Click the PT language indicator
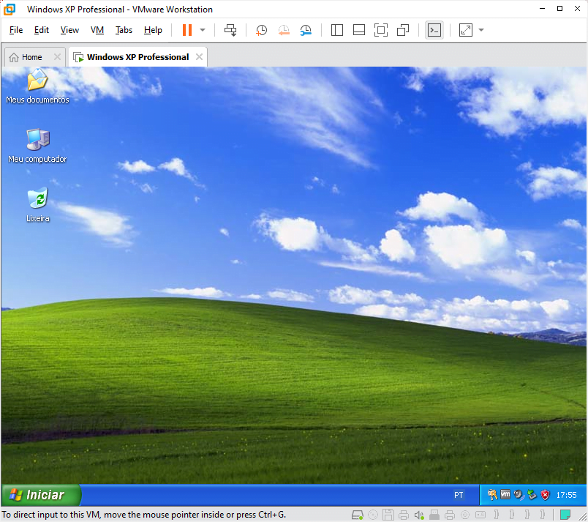The width and height of the screenshot is (588, 522). (x=459, y=495)
